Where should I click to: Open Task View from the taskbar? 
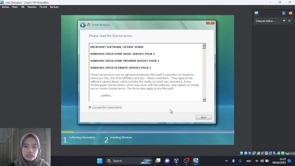pyautogui.click(x=158, y=161)
